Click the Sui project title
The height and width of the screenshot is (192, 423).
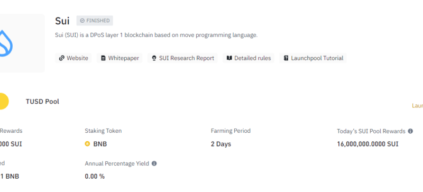click(x=62, y=21)
